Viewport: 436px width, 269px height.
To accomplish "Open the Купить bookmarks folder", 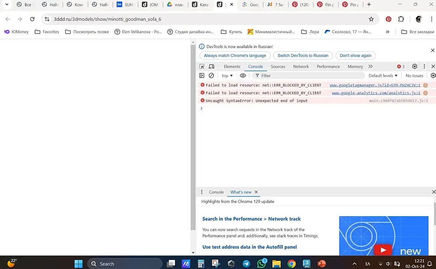I will tap(231, 32).
